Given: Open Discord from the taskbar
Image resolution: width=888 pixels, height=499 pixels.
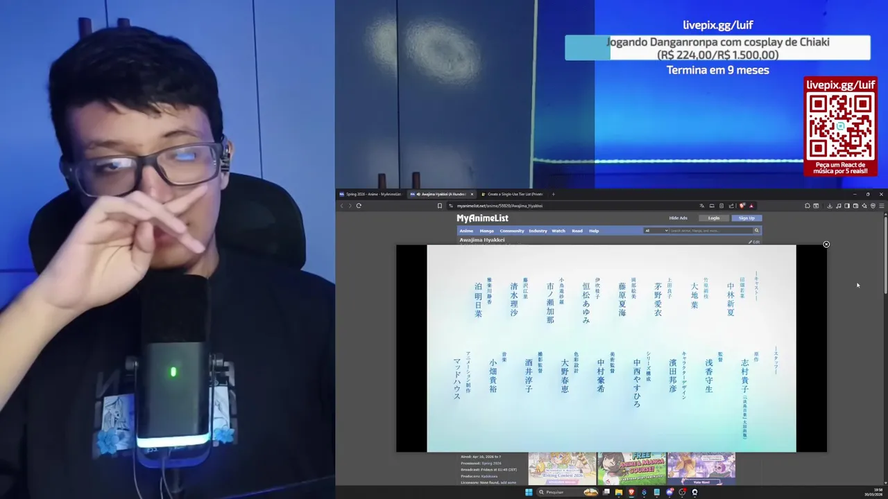Looking at the screenshot, I should 669,492.
